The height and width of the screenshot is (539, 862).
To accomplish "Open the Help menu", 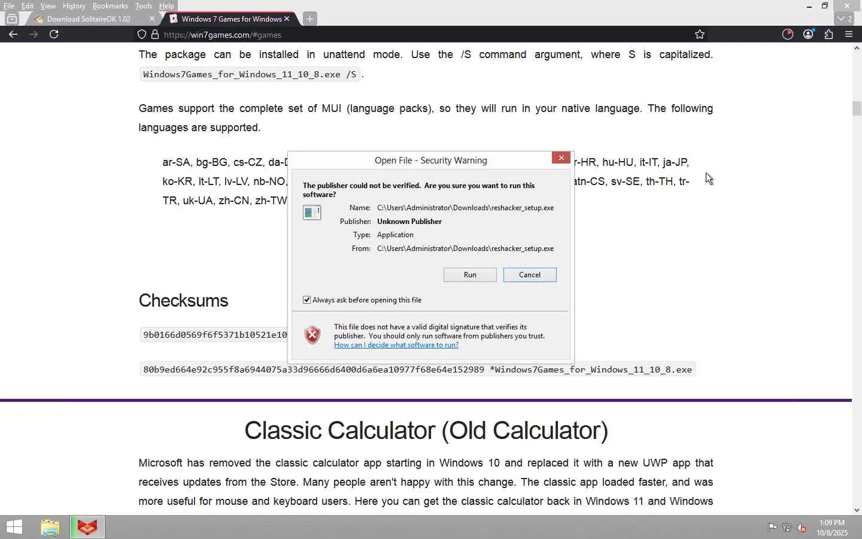I will 166,6.
